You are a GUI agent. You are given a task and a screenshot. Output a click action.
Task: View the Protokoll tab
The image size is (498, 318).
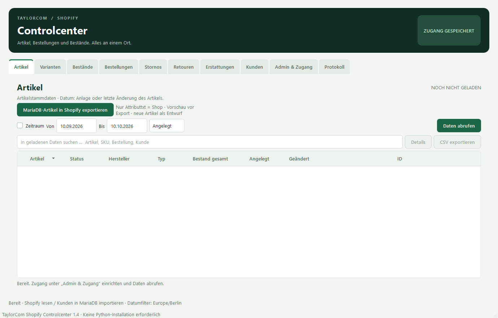(335, 67)
